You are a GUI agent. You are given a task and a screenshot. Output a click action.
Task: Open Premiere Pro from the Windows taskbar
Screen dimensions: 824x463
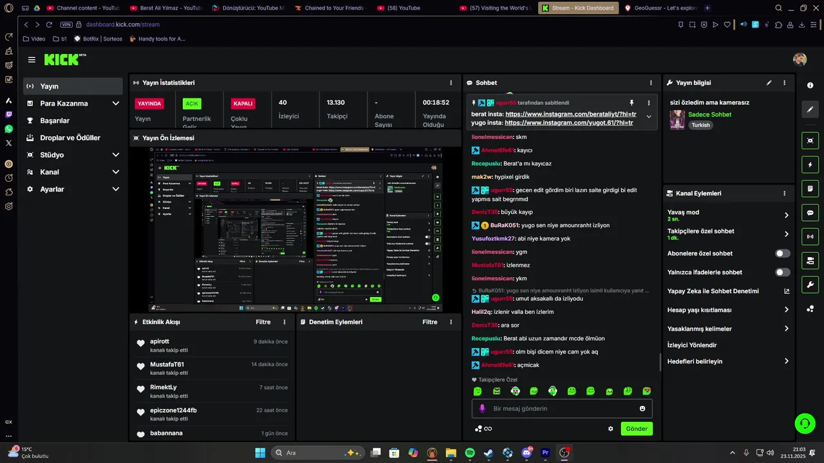[545, 453]
